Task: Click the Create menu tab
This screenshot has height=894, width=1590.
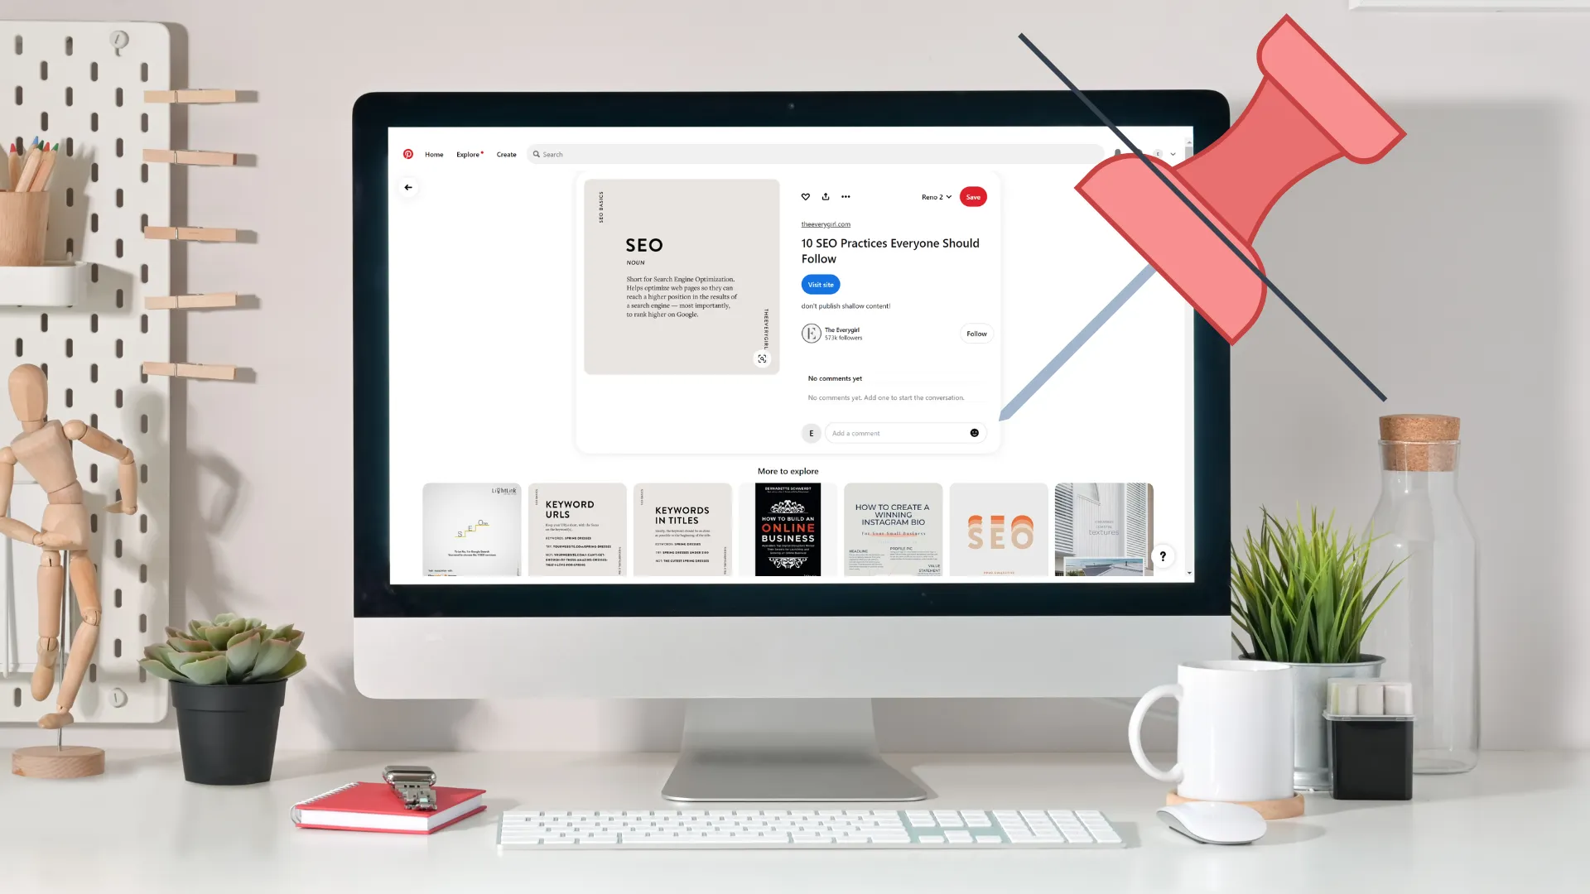Action: click(506, 155)
